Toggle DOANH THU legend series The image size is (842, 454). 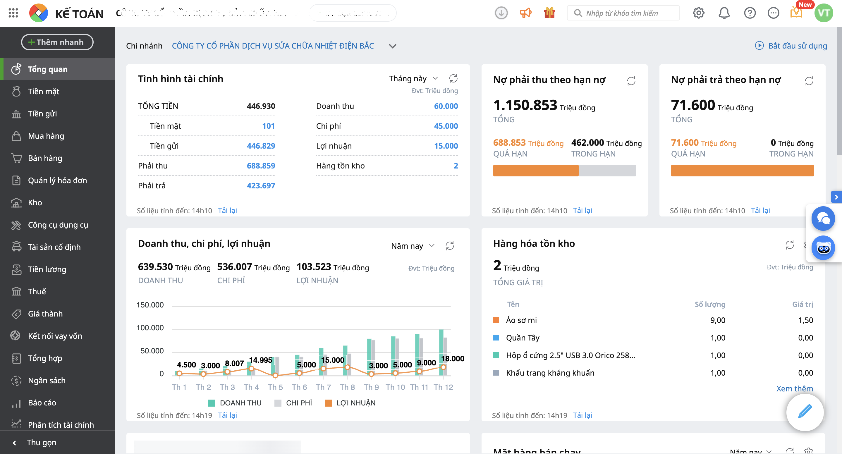pyautogui.click(x=235, y=403)
